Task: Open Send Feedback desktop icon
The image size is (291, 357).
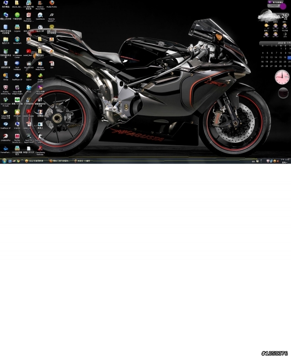Action: tap(17, 66)
